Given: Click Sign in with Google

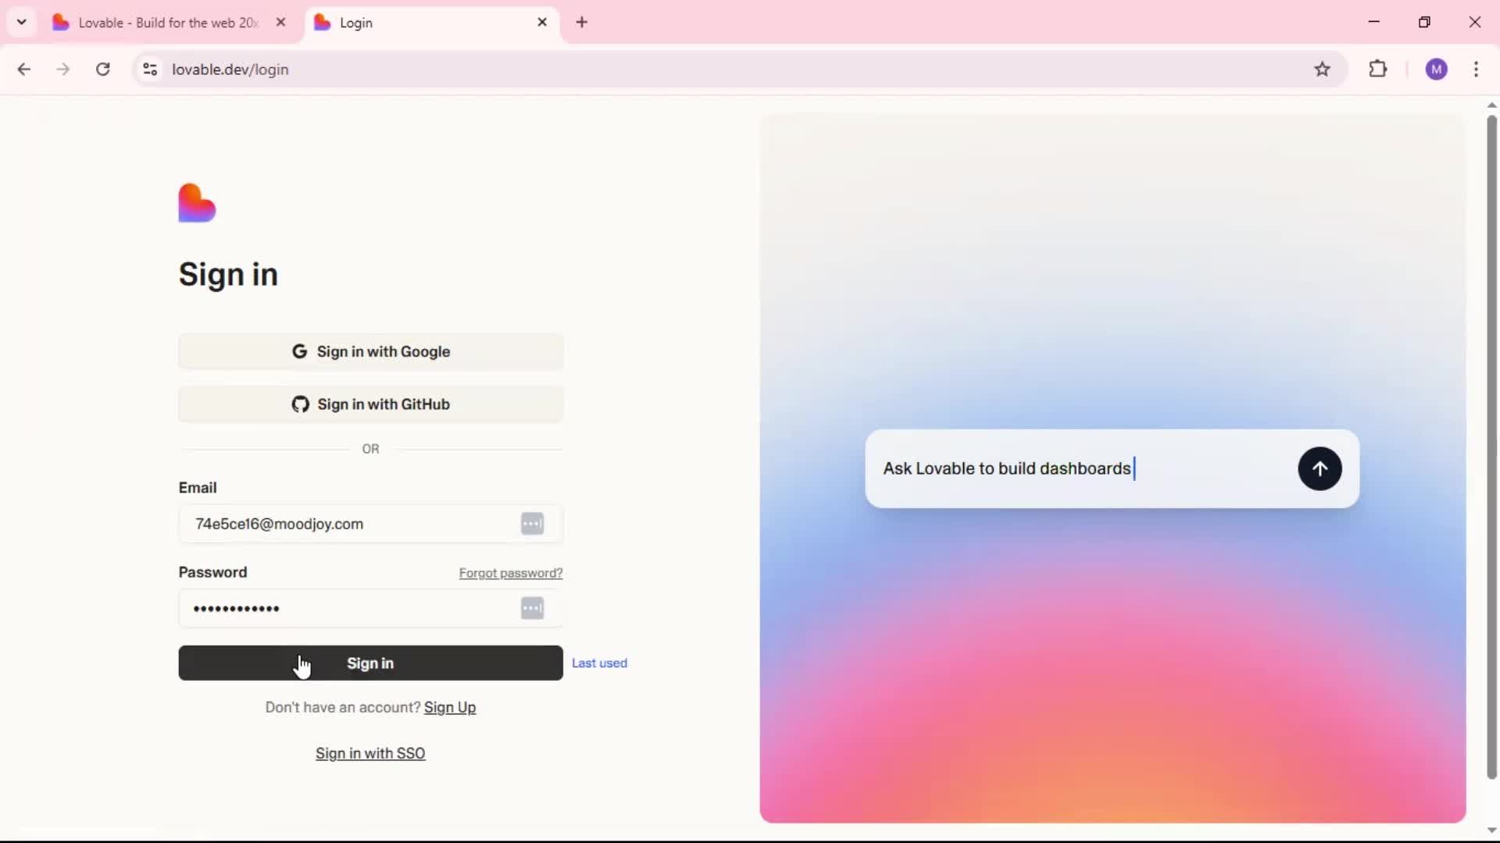Looking at the screenshot, I should click(370, 352).
